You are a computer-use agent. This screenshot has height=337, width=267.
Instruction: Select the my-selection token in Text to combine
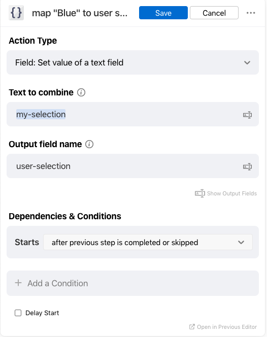pyautogui.click(x=41, y=114)
